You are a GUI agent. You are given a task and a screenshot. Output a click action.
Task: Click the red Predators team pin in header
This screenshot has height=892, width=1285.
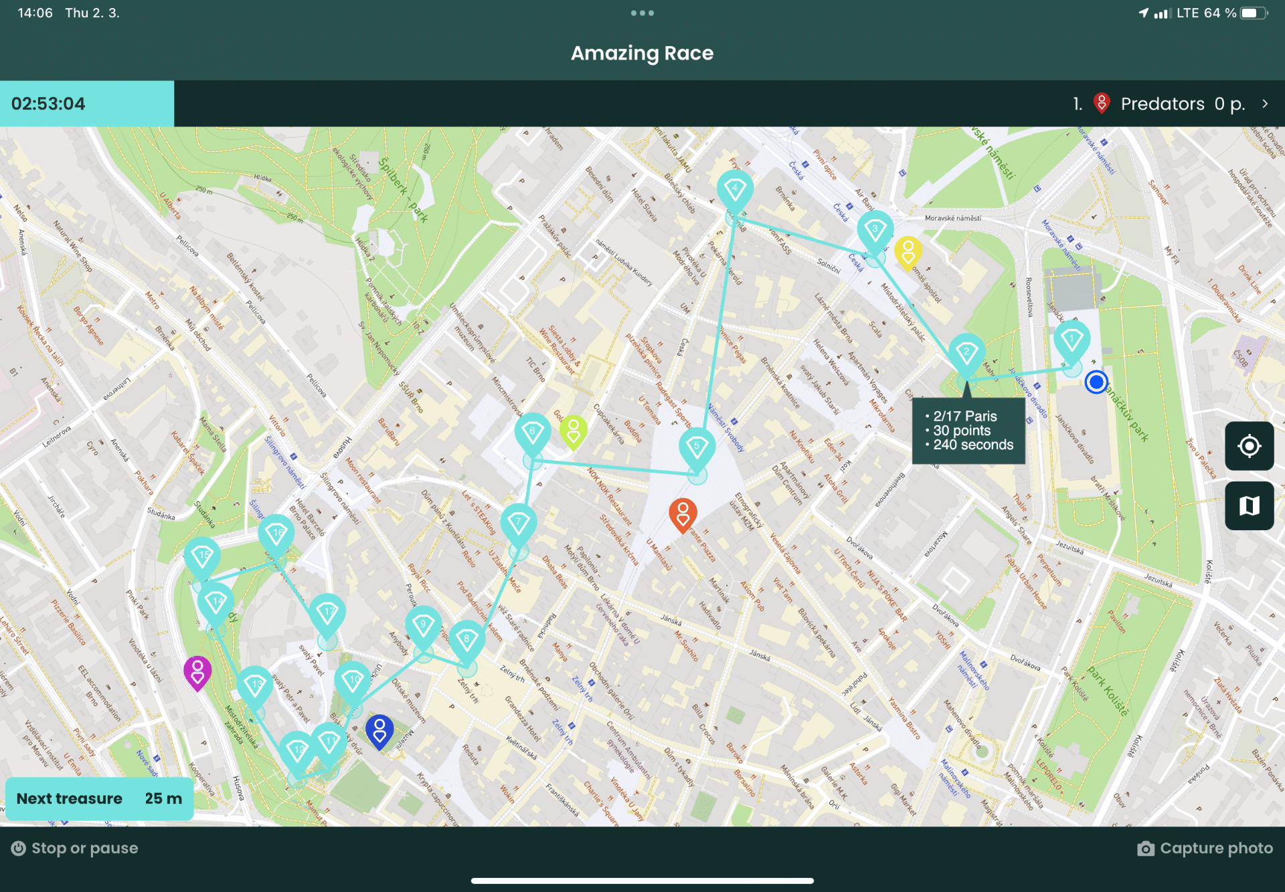coord(1102,104)
